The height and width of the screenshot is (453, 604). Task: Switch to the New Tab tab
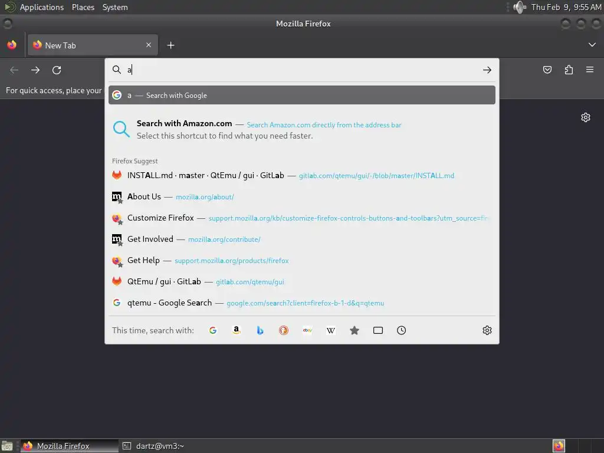pyautogui.click(x=93, y=45)
